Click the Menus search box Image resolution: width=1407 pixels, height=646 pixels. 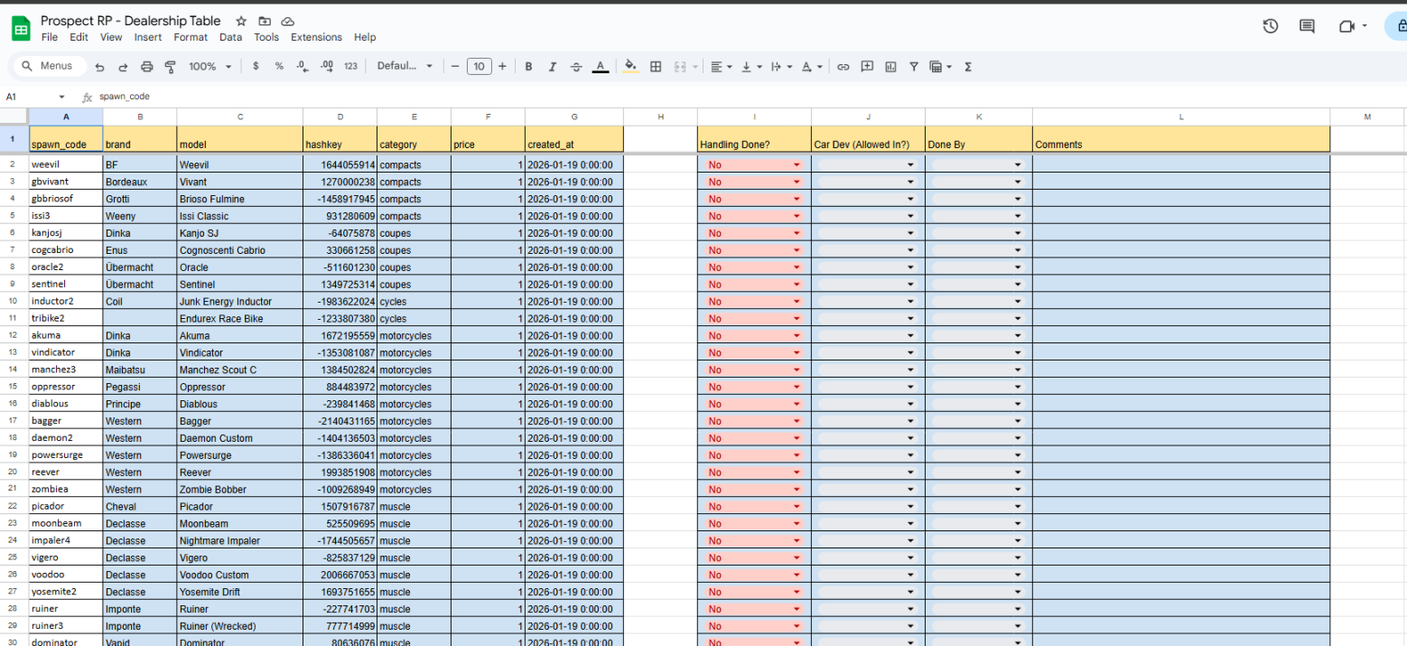[49, 66]
